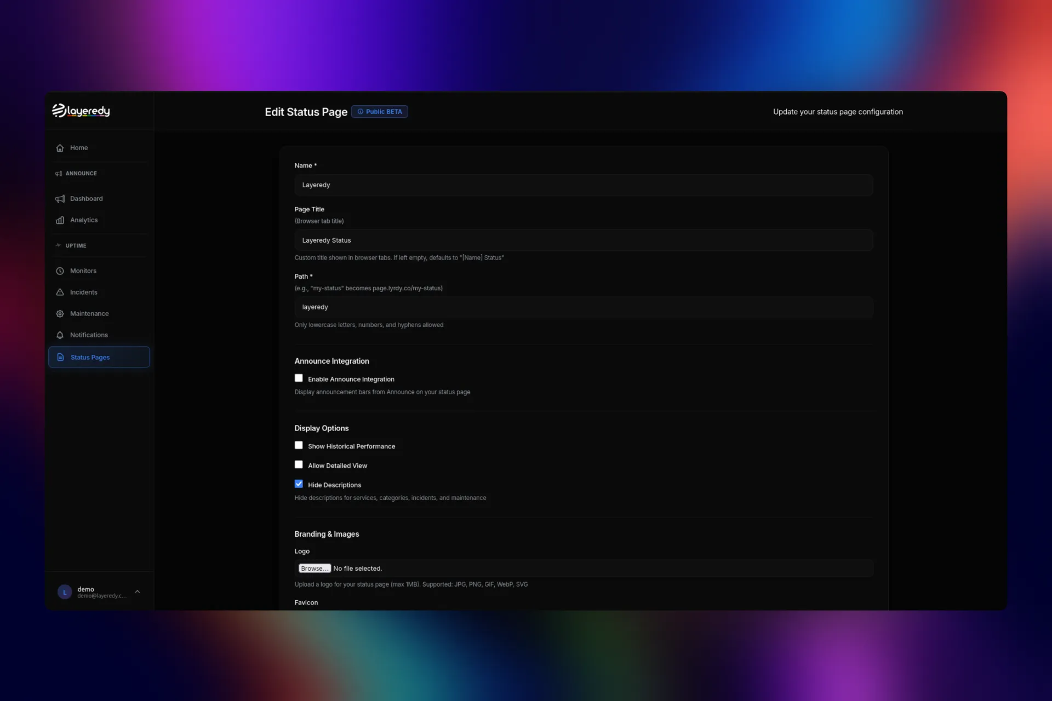
Task: Open Analytics from the sidebar
Action: point(83,220)
